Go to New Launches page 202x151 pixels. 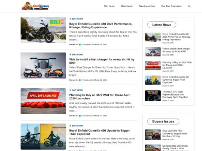(x=146, y=6)
